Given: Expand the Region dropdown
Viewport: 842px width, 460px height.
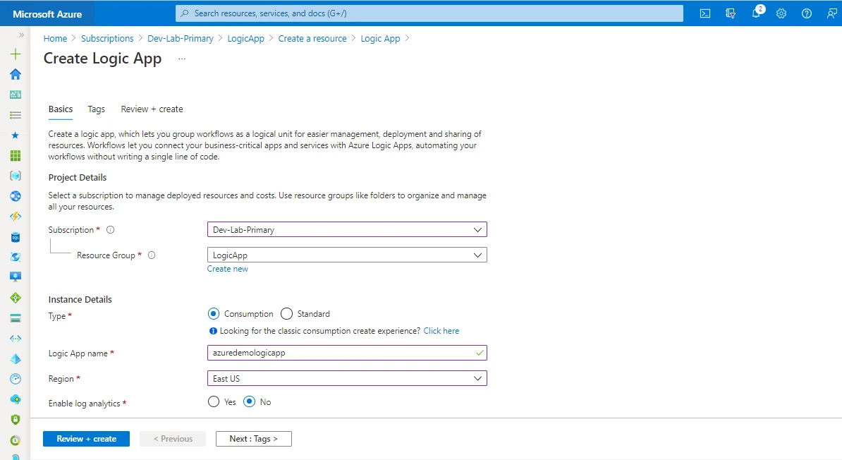Looking at the screenshot, I should (x=346, y=378).
